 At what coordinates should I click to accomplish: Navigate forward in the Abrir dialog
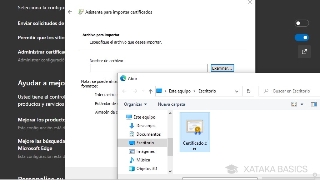tap(135, 91)
